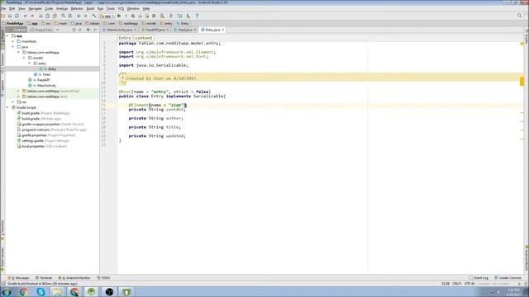Open the Gradle Console panel
This screenshot has width=529, height=297.
(x=508, y=278)
